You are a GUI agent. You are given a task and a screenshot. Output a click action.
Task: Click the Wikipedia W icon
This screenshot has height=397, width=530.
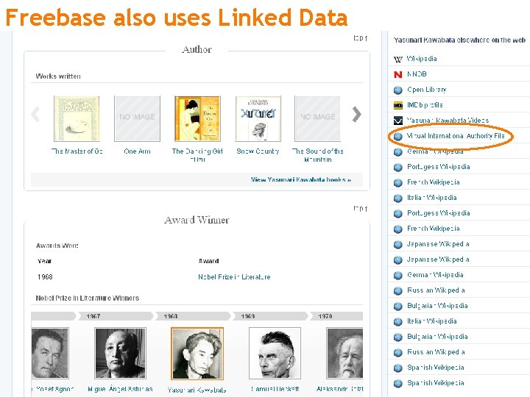tap(398, 59)
